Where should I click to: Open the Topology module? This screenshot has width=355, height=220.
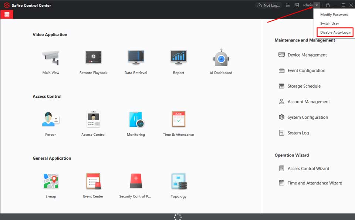point(179,182)
